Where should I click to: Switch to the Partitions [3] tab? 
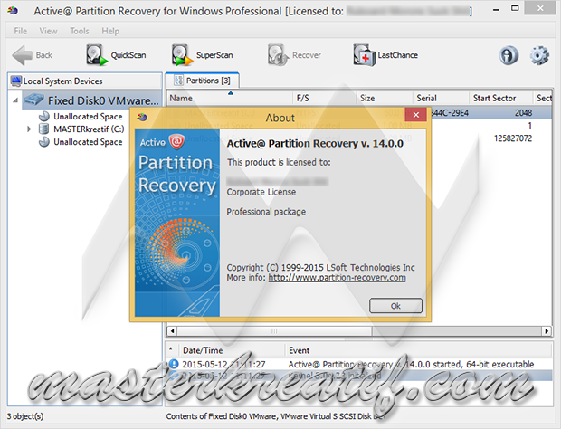tap(202, 81)
